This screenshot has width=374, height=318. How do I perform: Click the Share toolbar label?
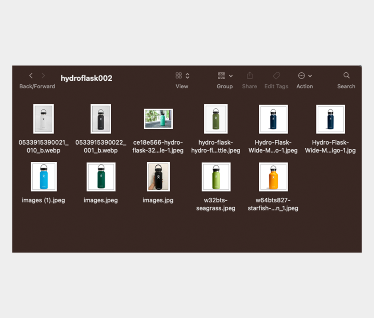coord(249,86)
